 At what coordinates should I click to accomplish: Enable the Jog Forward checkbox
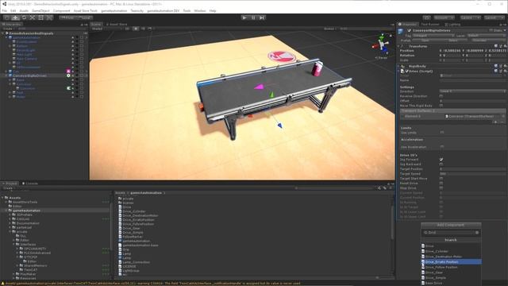coord(441,160)
